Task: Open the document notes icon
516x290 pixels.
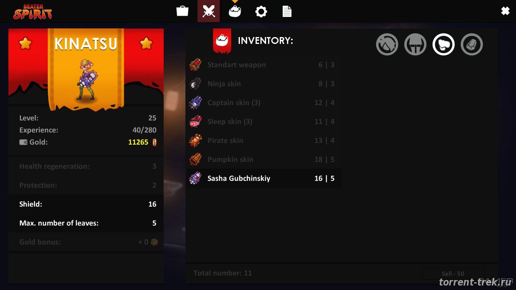Action: pos(287,11)
